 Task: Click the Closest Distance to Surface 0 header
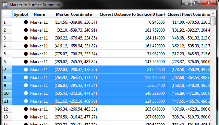pos(132,14)
